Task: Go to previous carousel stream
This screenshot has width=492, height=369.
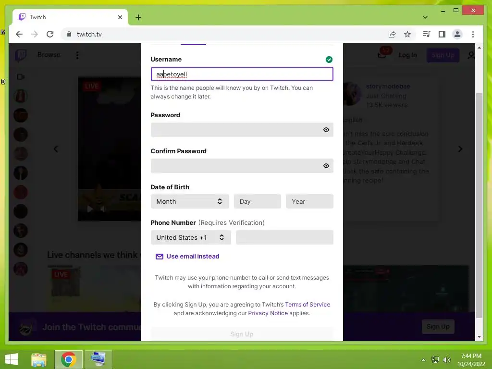Action: 56,149
